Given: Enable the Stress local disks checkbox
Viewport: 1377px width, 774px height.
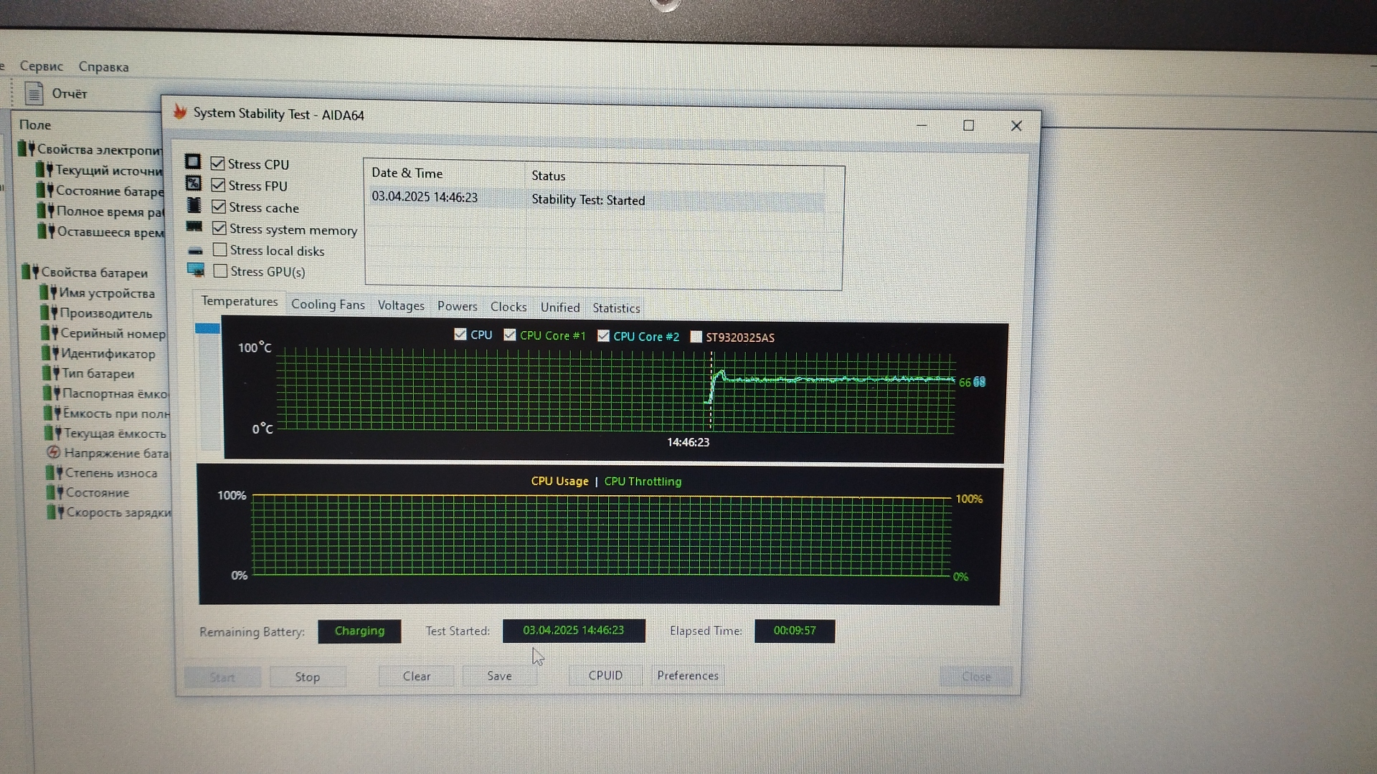Looking at the screenshot, I should pyautogui.click(x=220, y=250).
